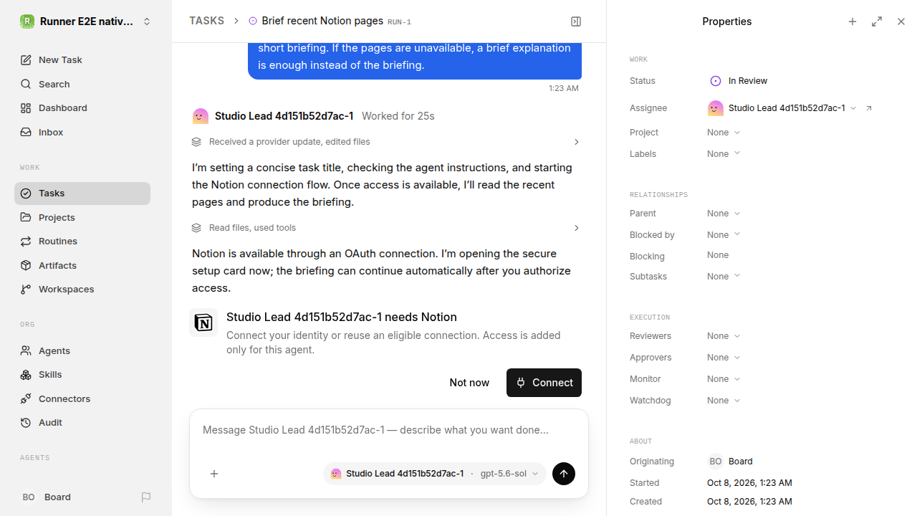Go to the Dashboard page
Viewport: 917px width, 516px height.
pos(82,108)
